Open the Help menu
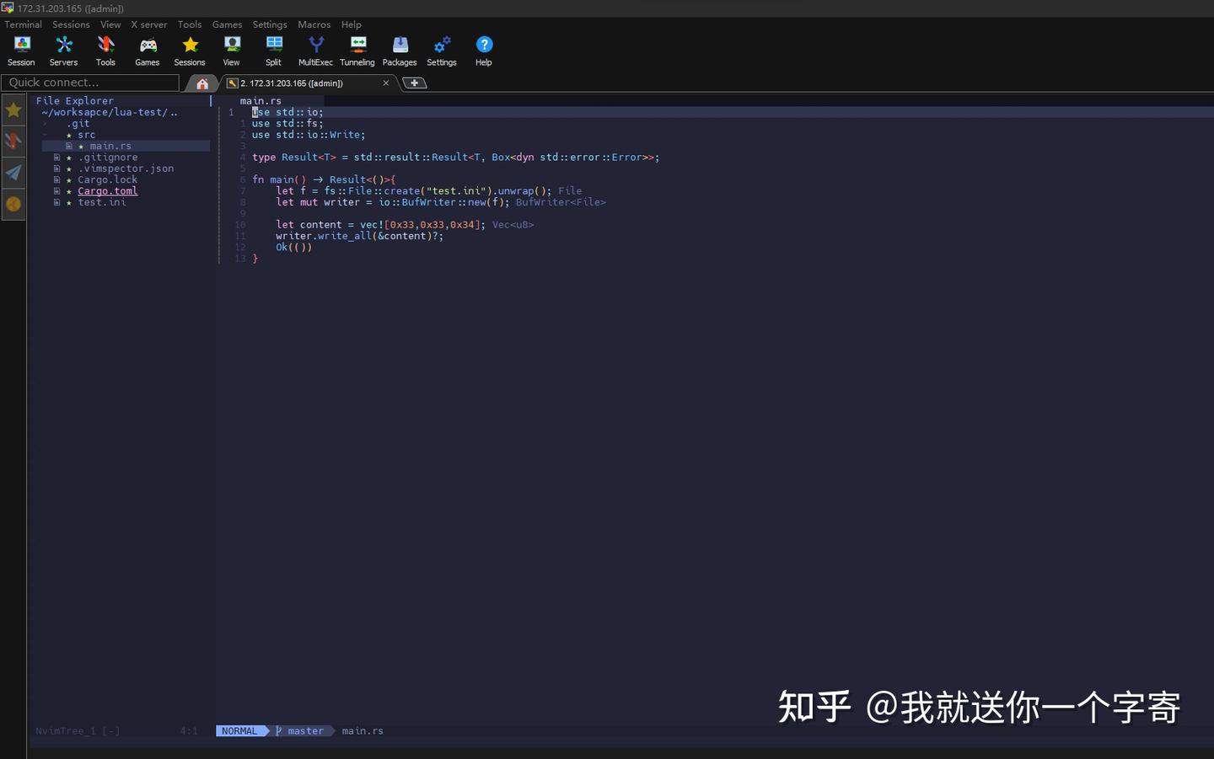Viewport: 1214px width, 759px height. coord(352,24)
